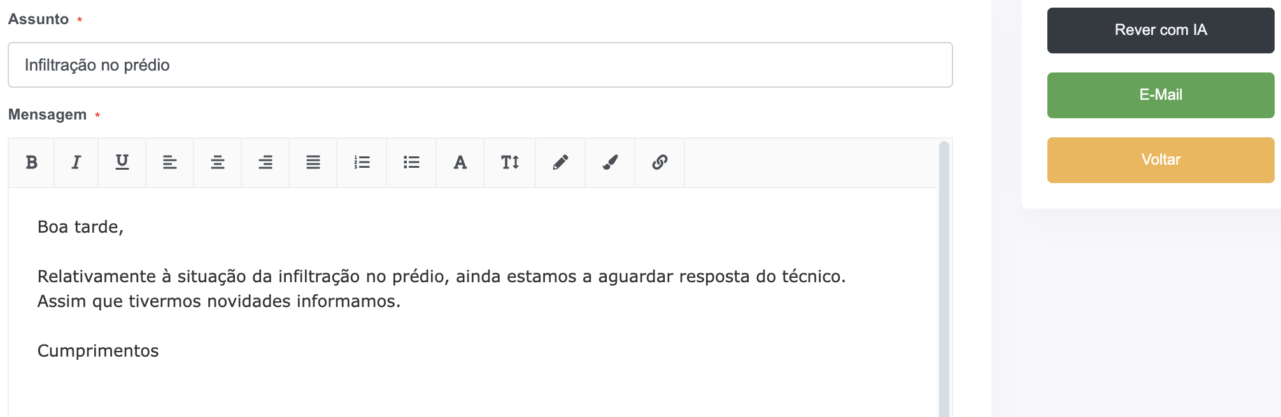This screenshot has width=1281, height=417.
Task: Underline the selected text
Action: point(122,163)
